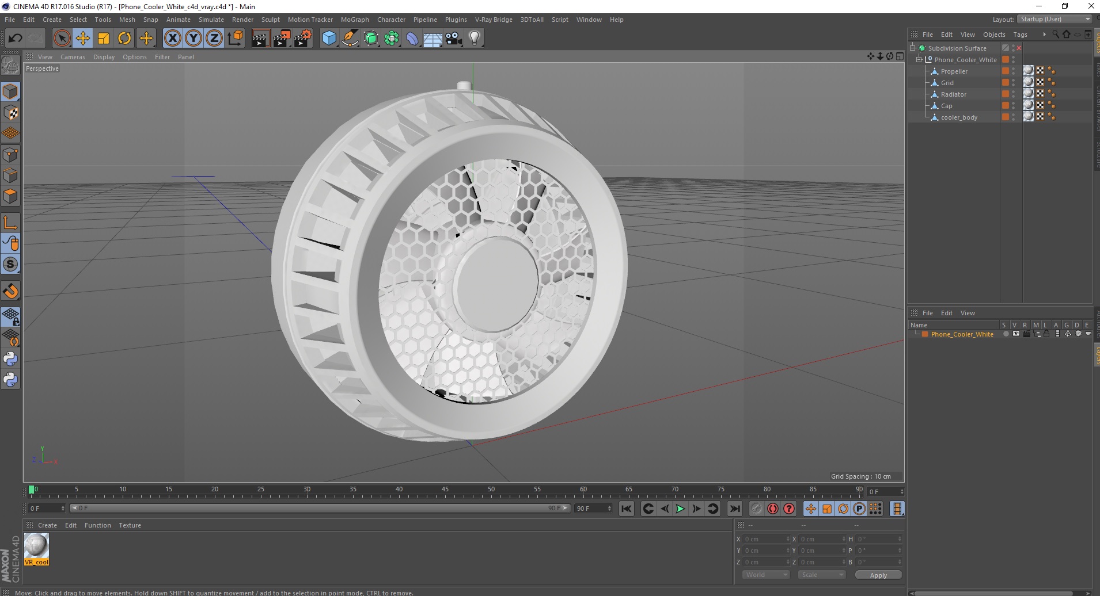Open the Scale mode dropdown
The height and width of the screenshot is (596, 1100).
(821, 575)
